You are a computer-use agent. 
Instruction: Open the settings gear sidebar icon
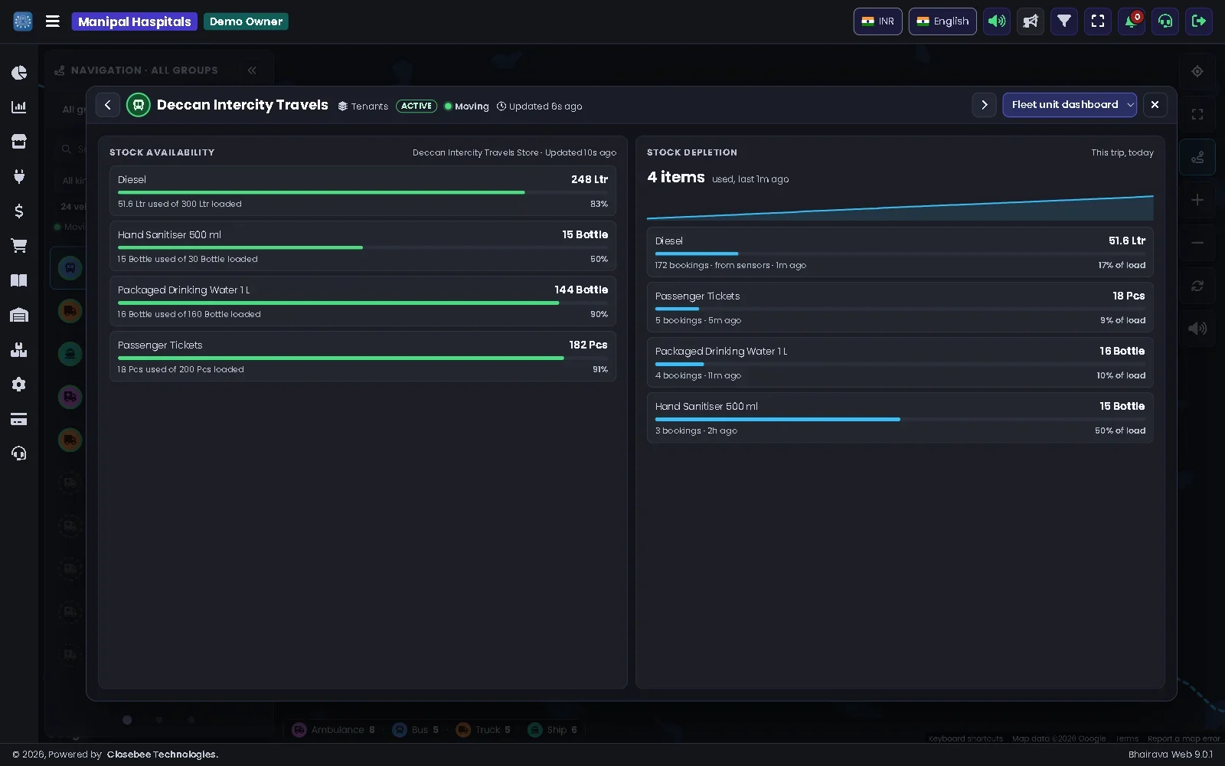click(19, 385)
